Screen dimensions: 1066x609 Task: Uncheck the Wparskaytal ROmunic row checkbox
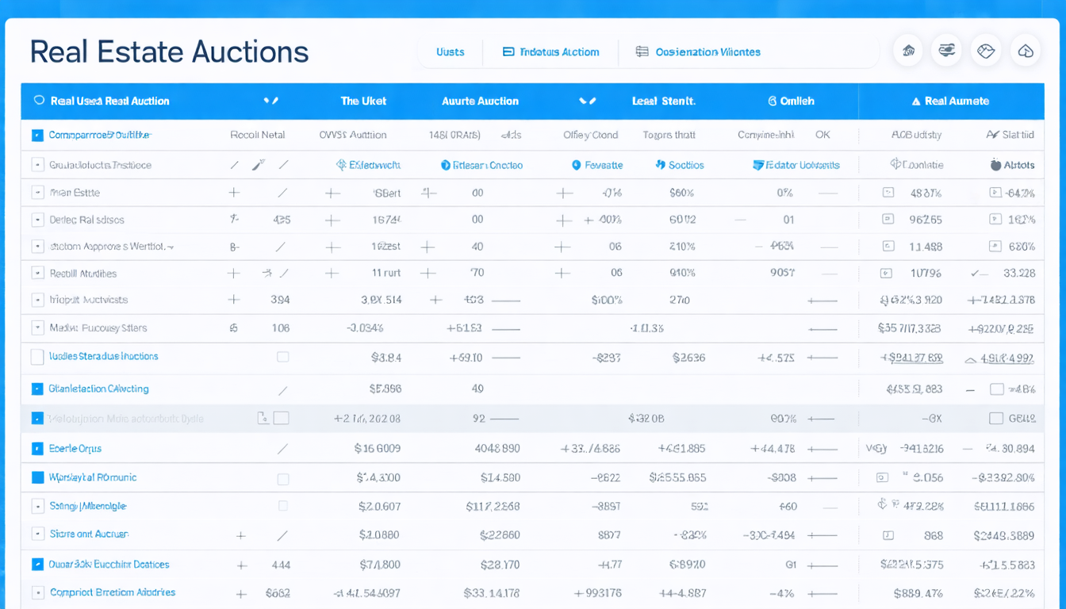click(37, 477)
